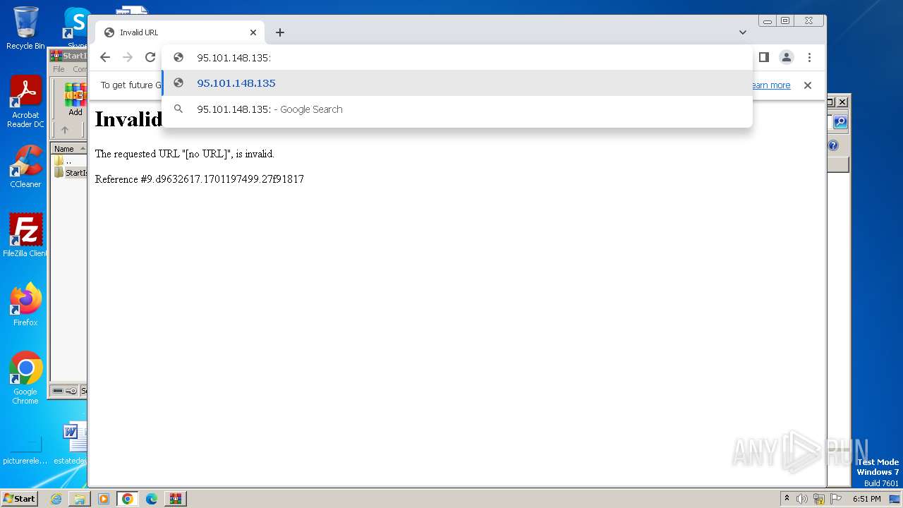The image size is (903, 508).
Task: Click the Chrome forward arrow
Action: click(128, 58)
